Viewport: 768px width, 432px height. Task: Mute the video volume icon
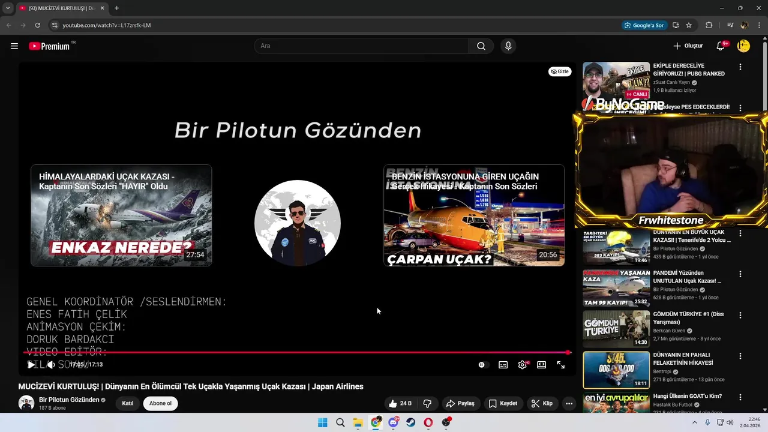(51, 365)
